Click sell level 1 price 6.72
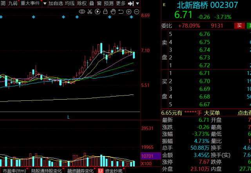The image size is (251, 173). pos(204,66)
